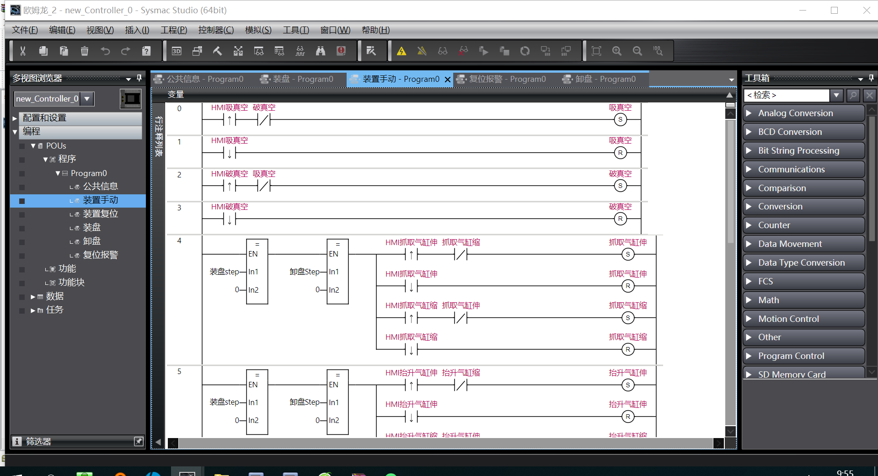Click the filter panel pop-out icon
Screen dimensions: 878x476
(x=139, y=441)
